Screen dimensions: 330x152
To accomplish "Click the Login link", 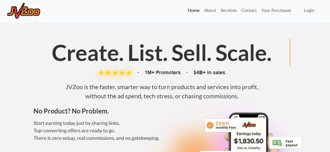I will coord(309,10).
